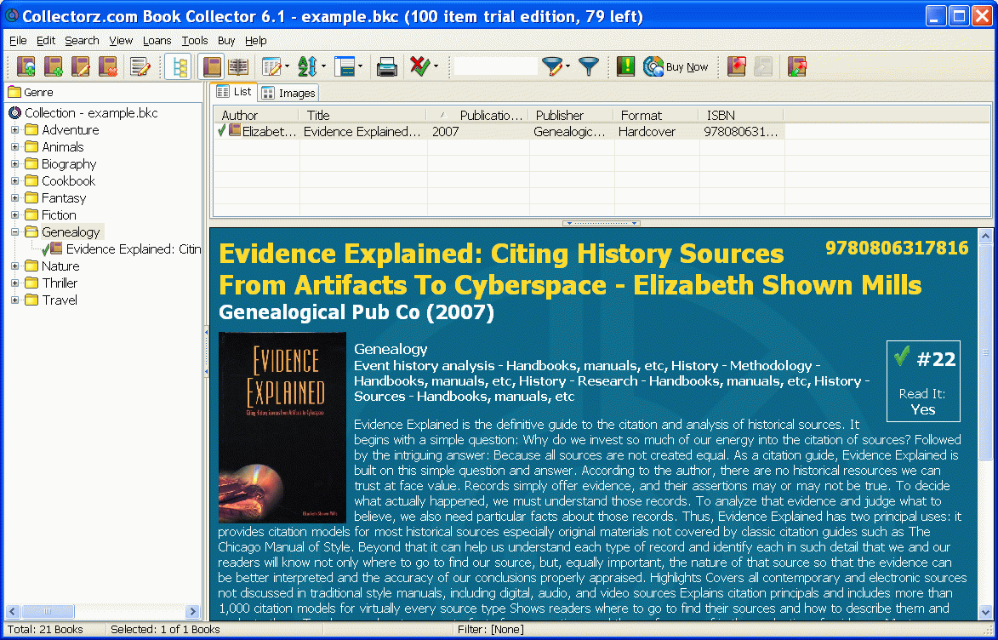Sort by the Format column header
The height and width of the screenshot is (640, 998).
tap(656, 115)
